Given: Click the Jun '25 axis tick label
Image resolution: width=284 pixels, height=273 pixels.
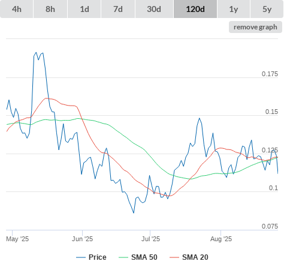Looking at the screenshot, I should [82, 239].
